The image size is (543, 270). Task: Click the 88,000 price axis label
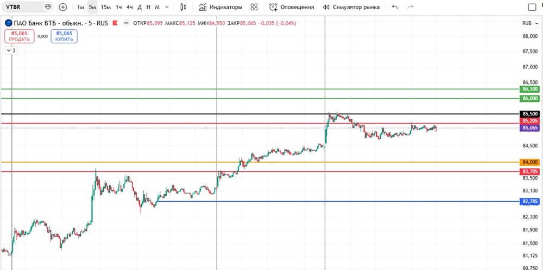point(531,36)
